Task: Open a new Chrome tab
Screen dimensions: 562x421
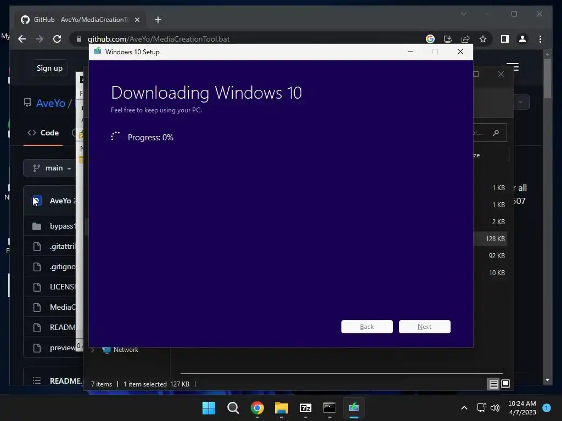Action: (x=158, y=20)
